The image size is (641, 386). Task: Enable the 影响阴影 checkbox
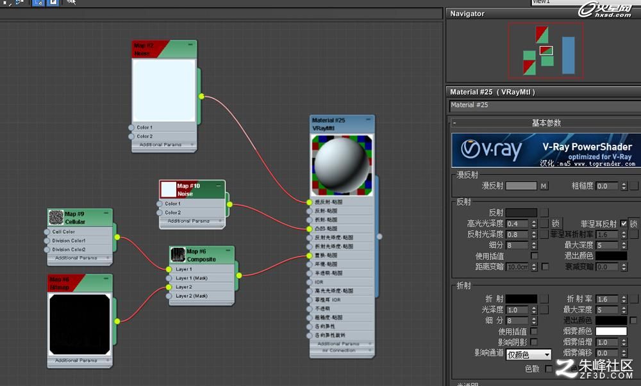[x=535, y=342]
